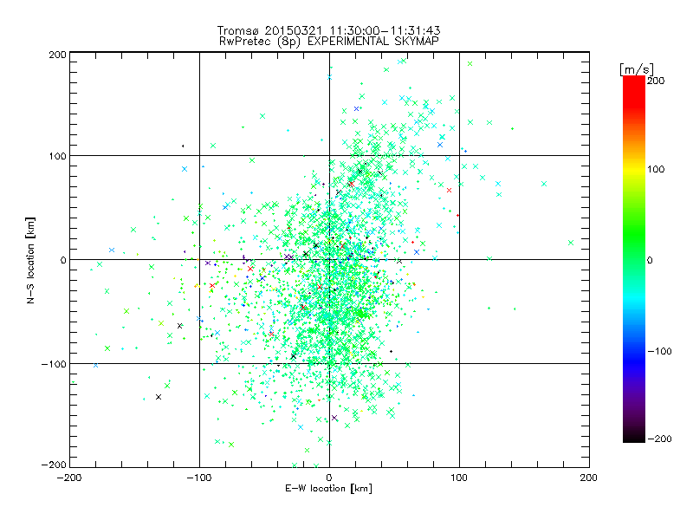
Task: Click the 'E-W location [km]' axis label
Action: click(x=329, y=488)
